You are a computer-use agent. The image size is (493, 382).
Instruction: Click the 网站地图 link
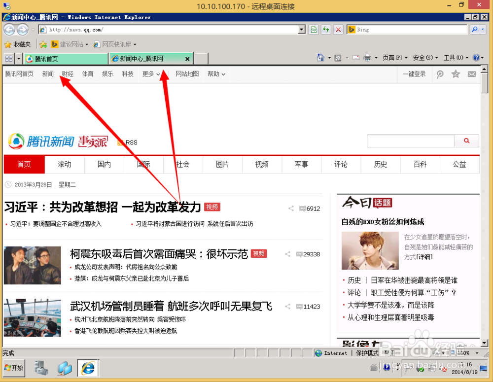pyautogui.click(x=187, y=74)
